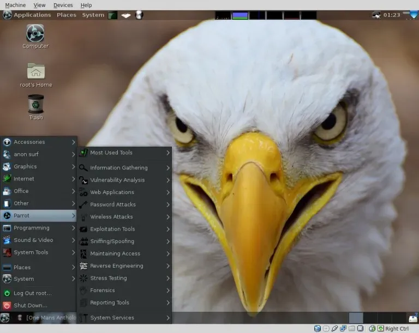Open the Computer desktop icon

[x=35, y=34]
